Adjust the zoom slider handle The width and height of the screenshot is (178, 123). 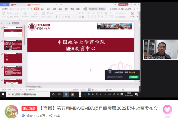click(x=123, y=90)
